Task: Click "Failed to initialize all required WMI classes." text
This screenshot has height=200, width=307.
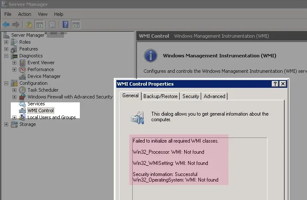Action: pyautogui.click(x=176, y=141)
